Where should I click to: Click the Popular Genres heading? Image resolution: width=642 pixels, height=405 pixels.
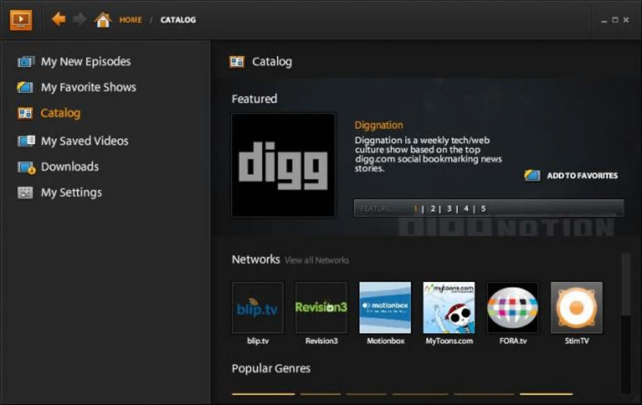pos(271,368)
